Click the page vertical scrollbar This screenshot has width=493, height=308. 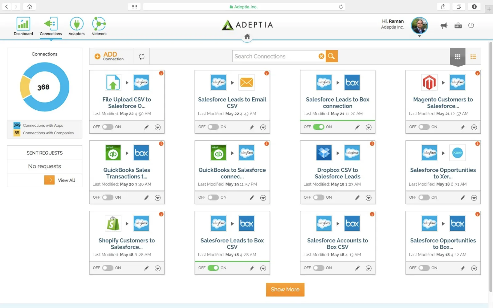pyautogui.click(x=491, y=166)
